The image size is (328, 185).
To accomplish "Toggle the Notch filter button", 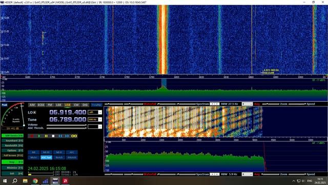I will click(x=59, y=158).
